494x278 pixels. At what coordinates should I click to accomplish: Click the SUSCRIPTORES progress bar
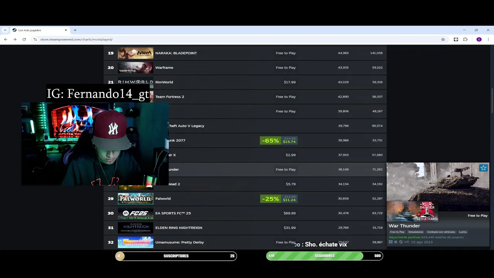pos(176,256)
